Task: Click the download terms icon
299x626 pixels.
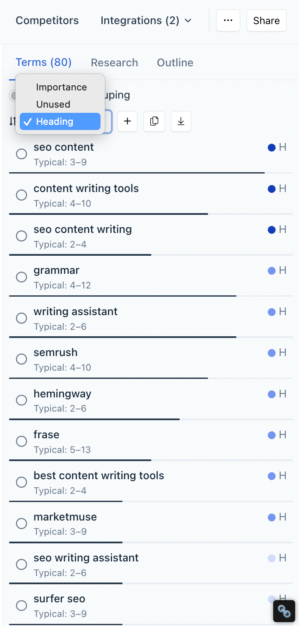Action: coord(181,121)
